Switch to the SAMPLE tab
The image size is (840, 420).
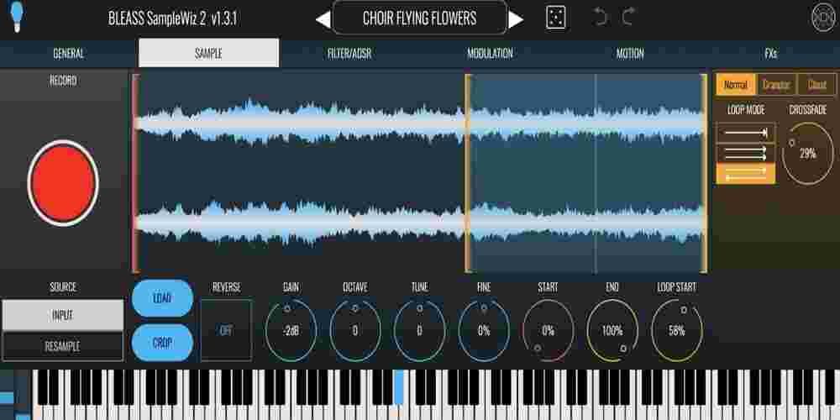[208, 54]
